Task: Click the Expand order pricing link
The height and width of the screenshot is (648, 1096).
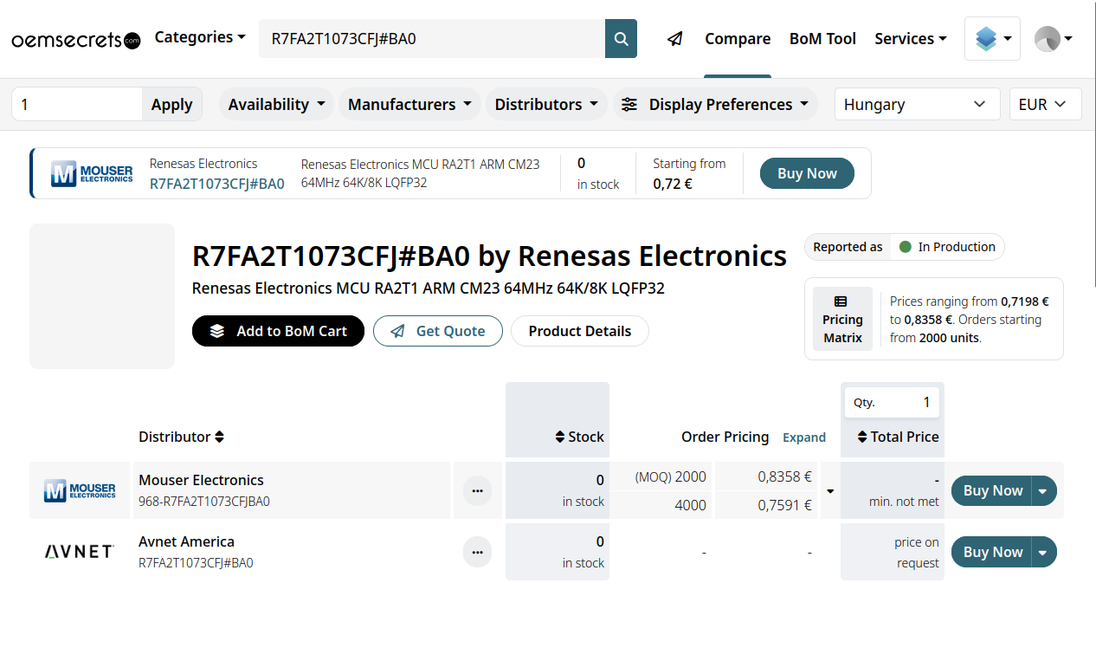Action: (803, 437)
